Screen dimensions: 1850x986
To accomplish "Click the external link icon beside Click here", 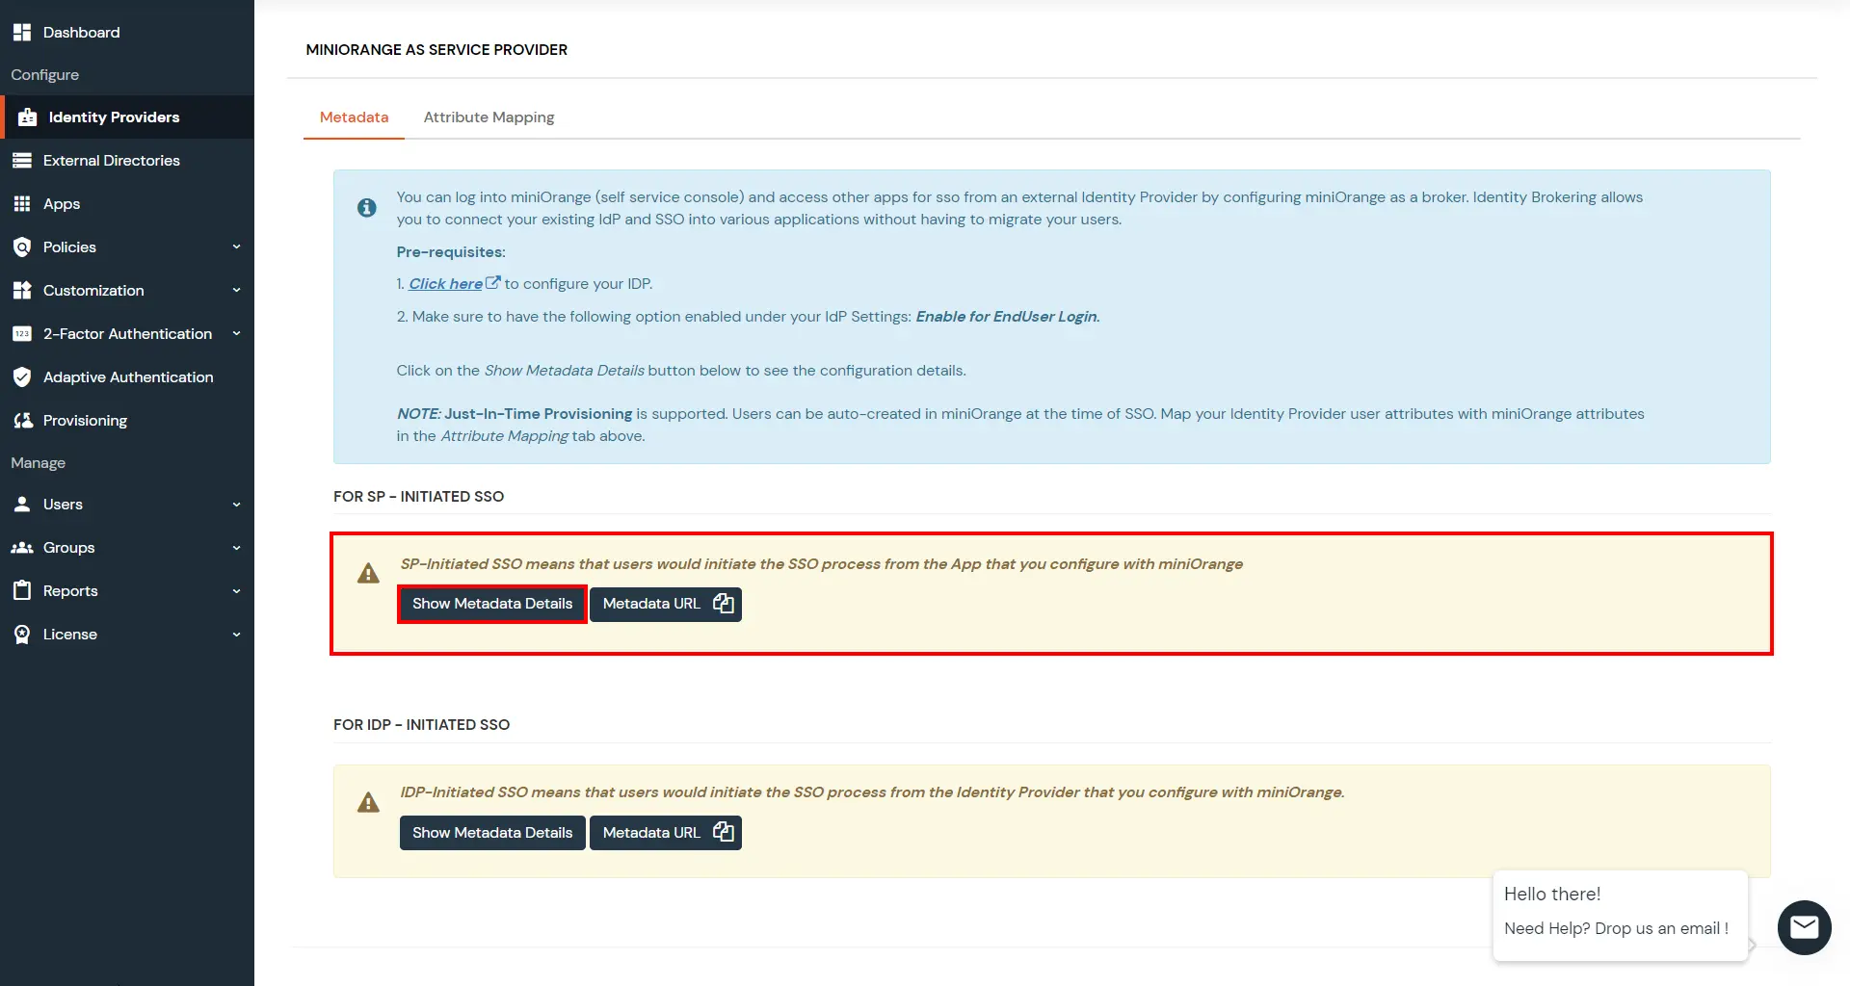I will 492,282.
